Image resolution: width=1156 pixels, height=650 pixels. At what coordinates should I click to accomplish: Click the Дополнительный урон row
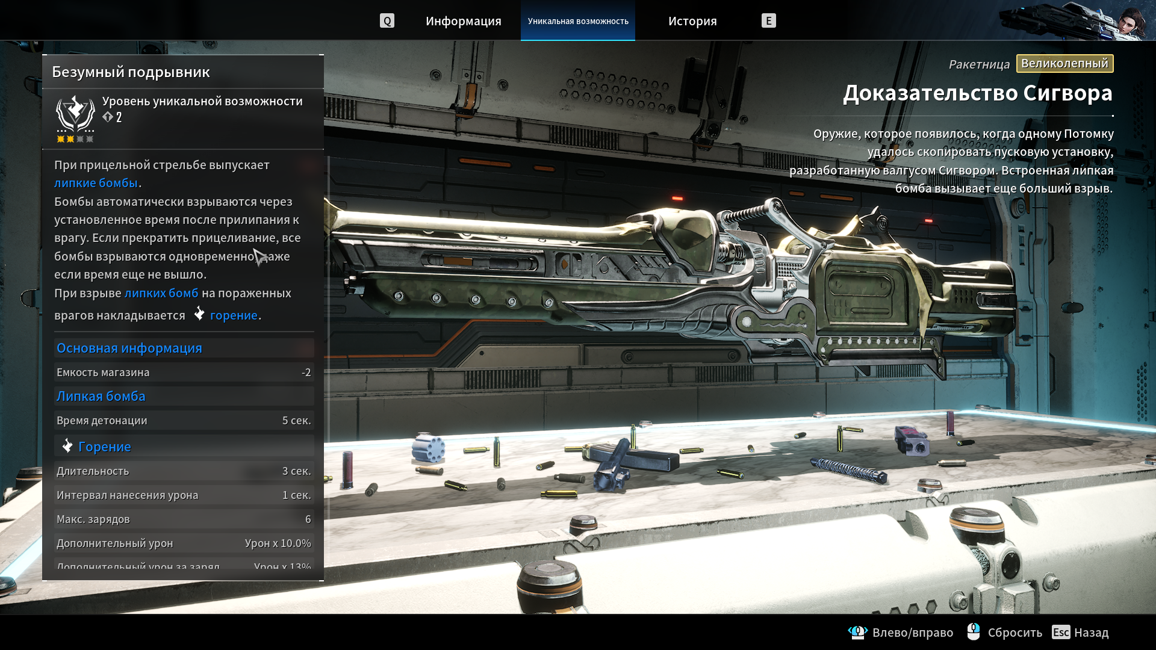click(184, 543)
